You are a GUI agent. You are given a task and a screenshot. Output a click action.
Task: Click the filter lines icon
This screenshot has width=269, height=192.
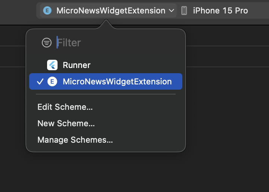coord(46,43)
